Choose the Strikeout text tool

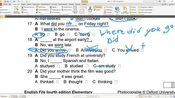tap(55, 13)
